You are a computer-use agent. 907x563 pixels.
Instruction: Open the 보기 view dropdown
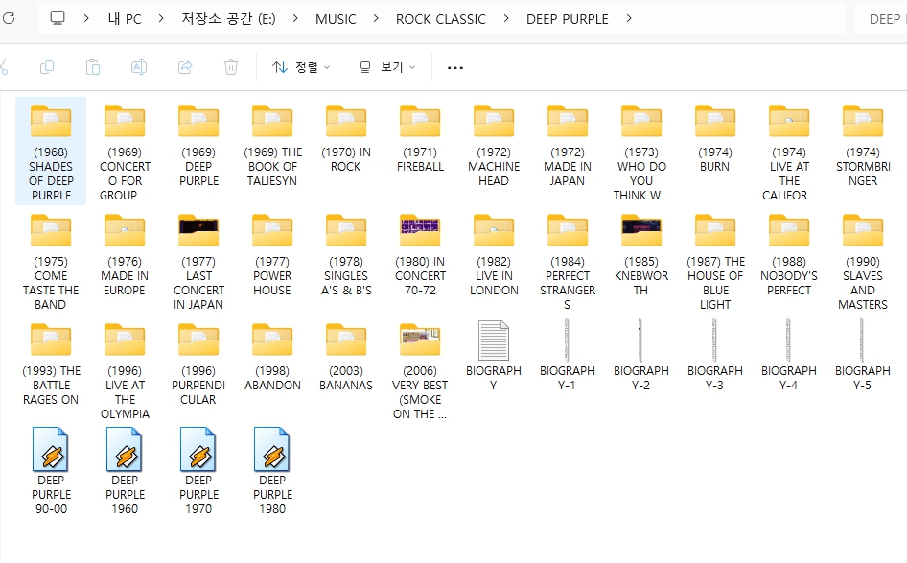[x=386, y=67]
